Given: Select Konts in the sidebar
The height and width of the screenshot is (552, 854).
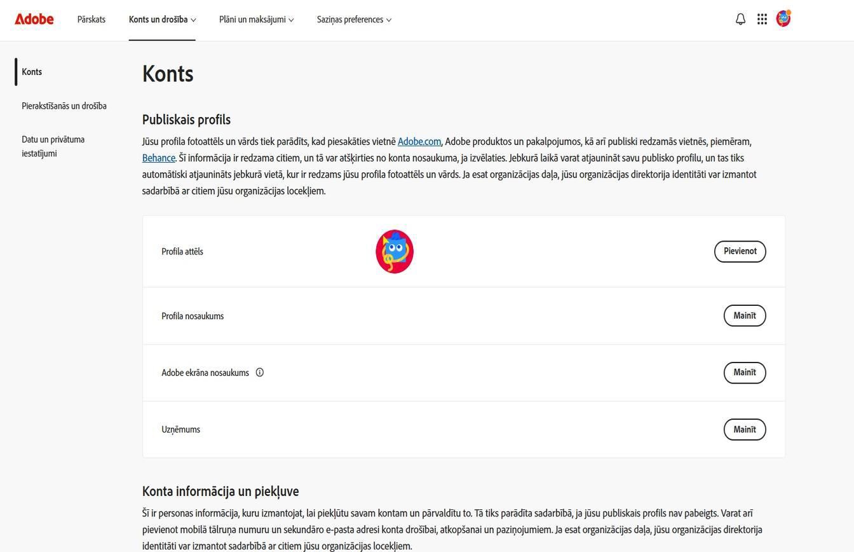Looking at the screenshot, I should (32, 71).
